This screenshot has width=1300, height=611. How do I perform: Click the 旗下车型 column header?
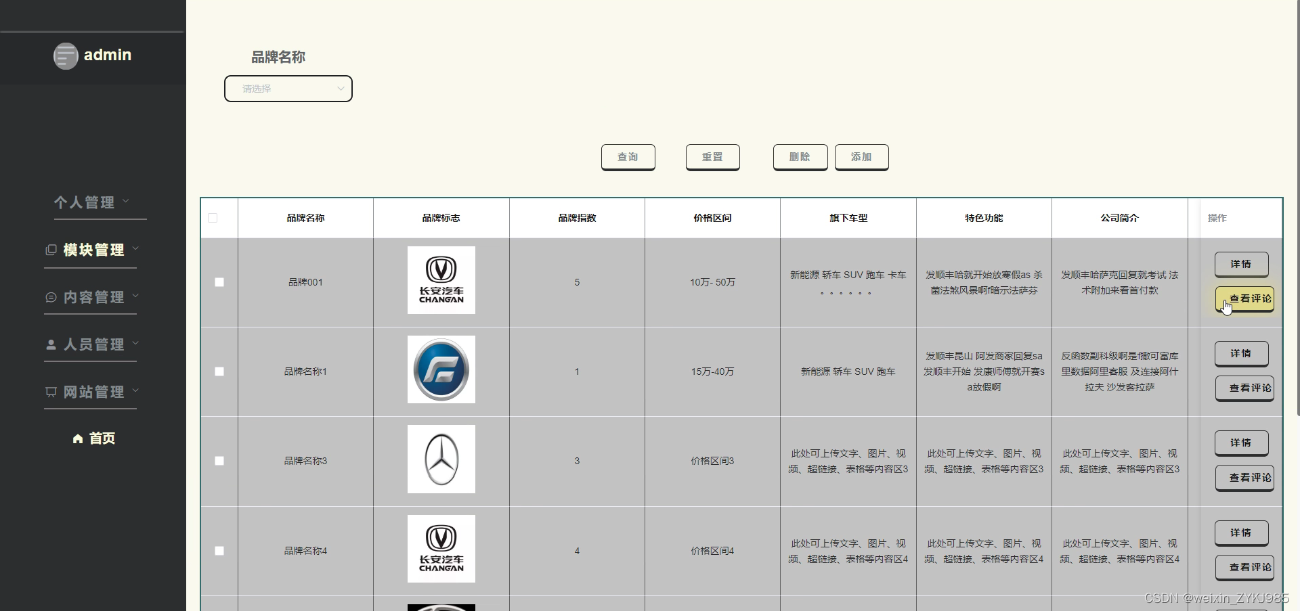848,218
